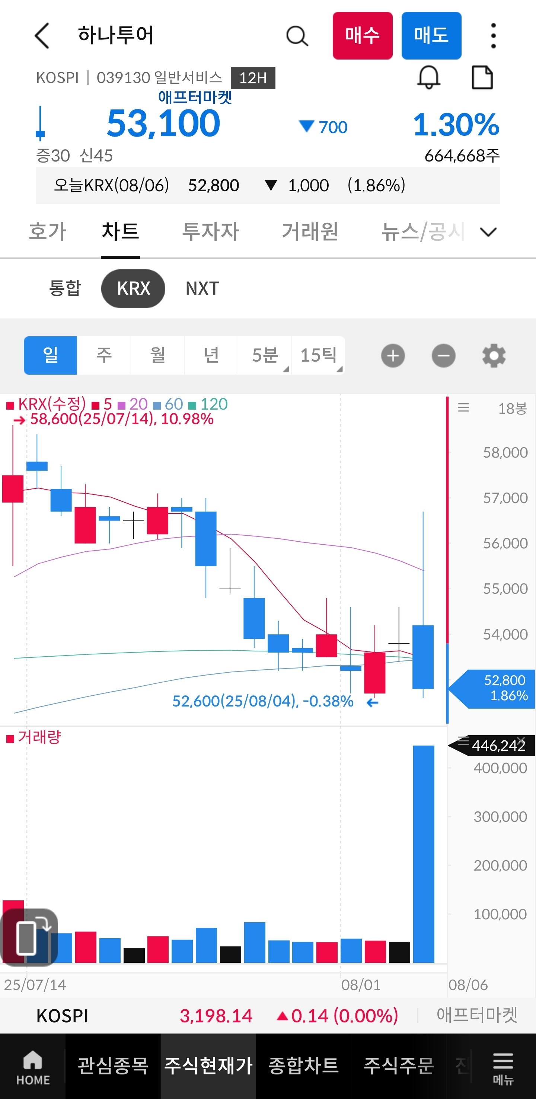The height and width of the screenshot is (1099, 536).
Task: Tap the 5-day moving average legend
Action: click(x=102, y=404)
